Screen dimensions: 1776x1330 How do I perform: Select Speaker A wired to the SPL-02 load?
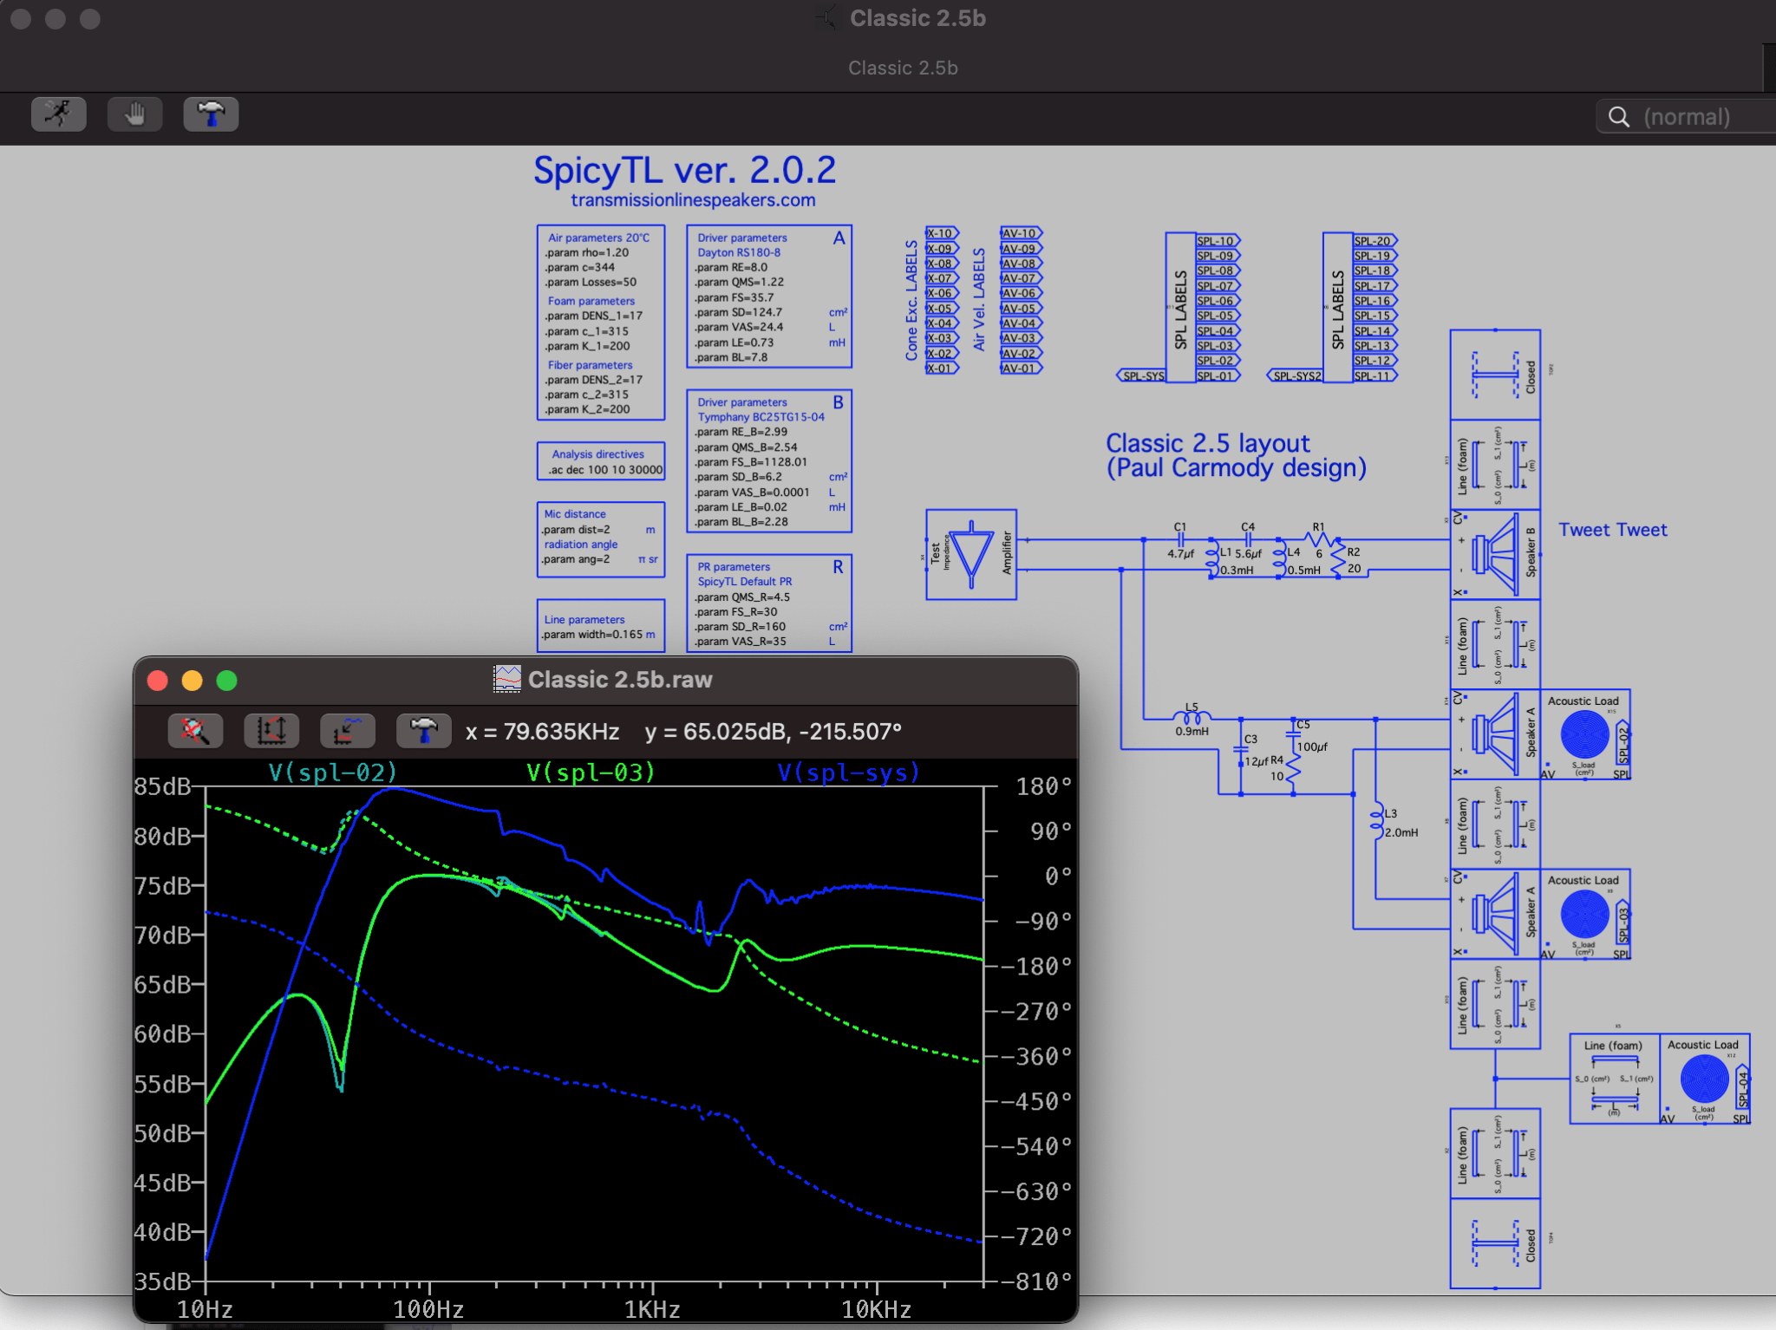(x=1495, y=734)
